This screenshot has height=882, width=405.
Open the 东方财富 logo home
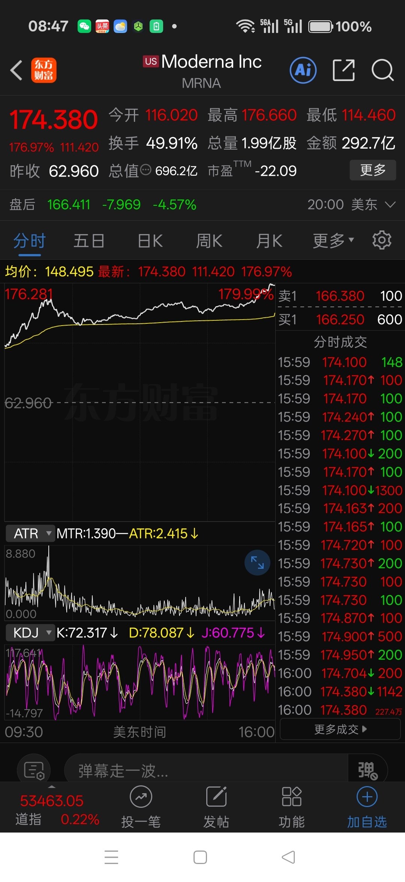(43, 70)
